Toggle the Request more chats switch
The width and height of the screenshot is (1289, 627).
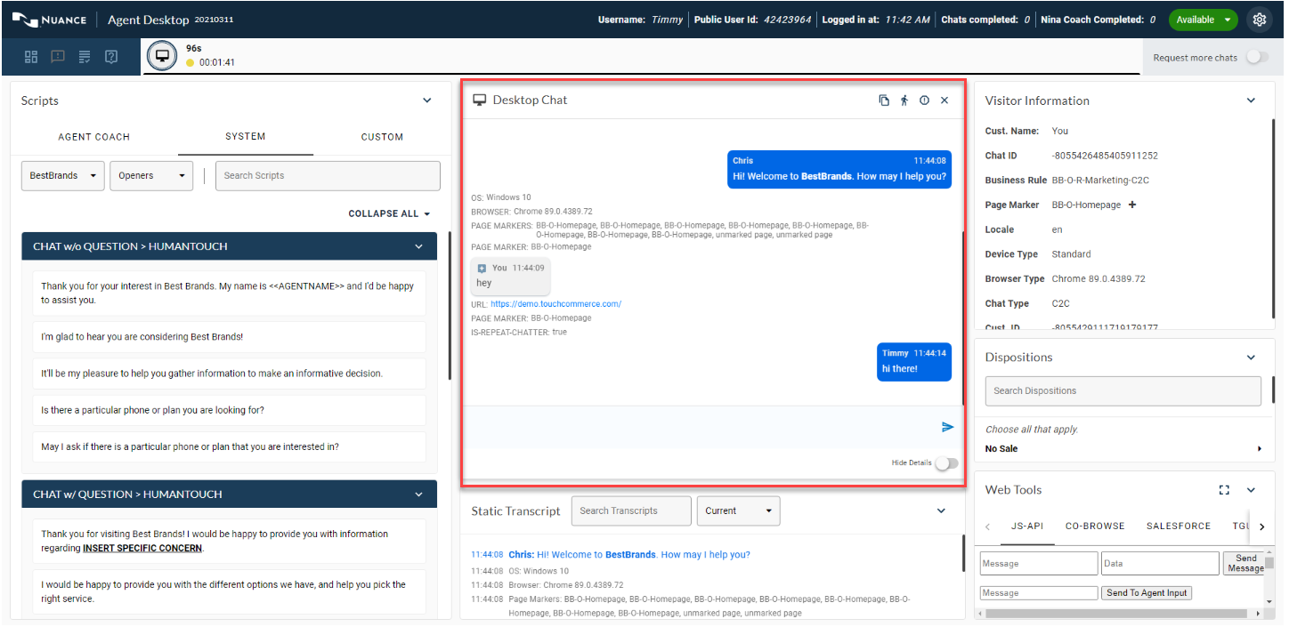coord(1256,57)
